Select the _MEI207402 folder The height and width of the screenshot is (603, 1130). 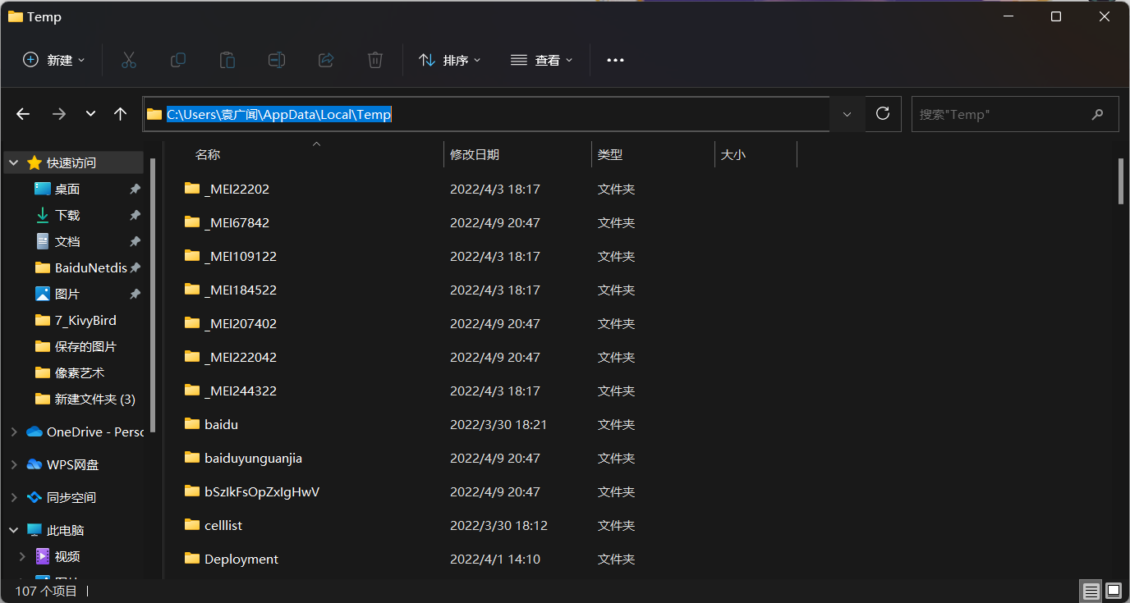(241, 323)
